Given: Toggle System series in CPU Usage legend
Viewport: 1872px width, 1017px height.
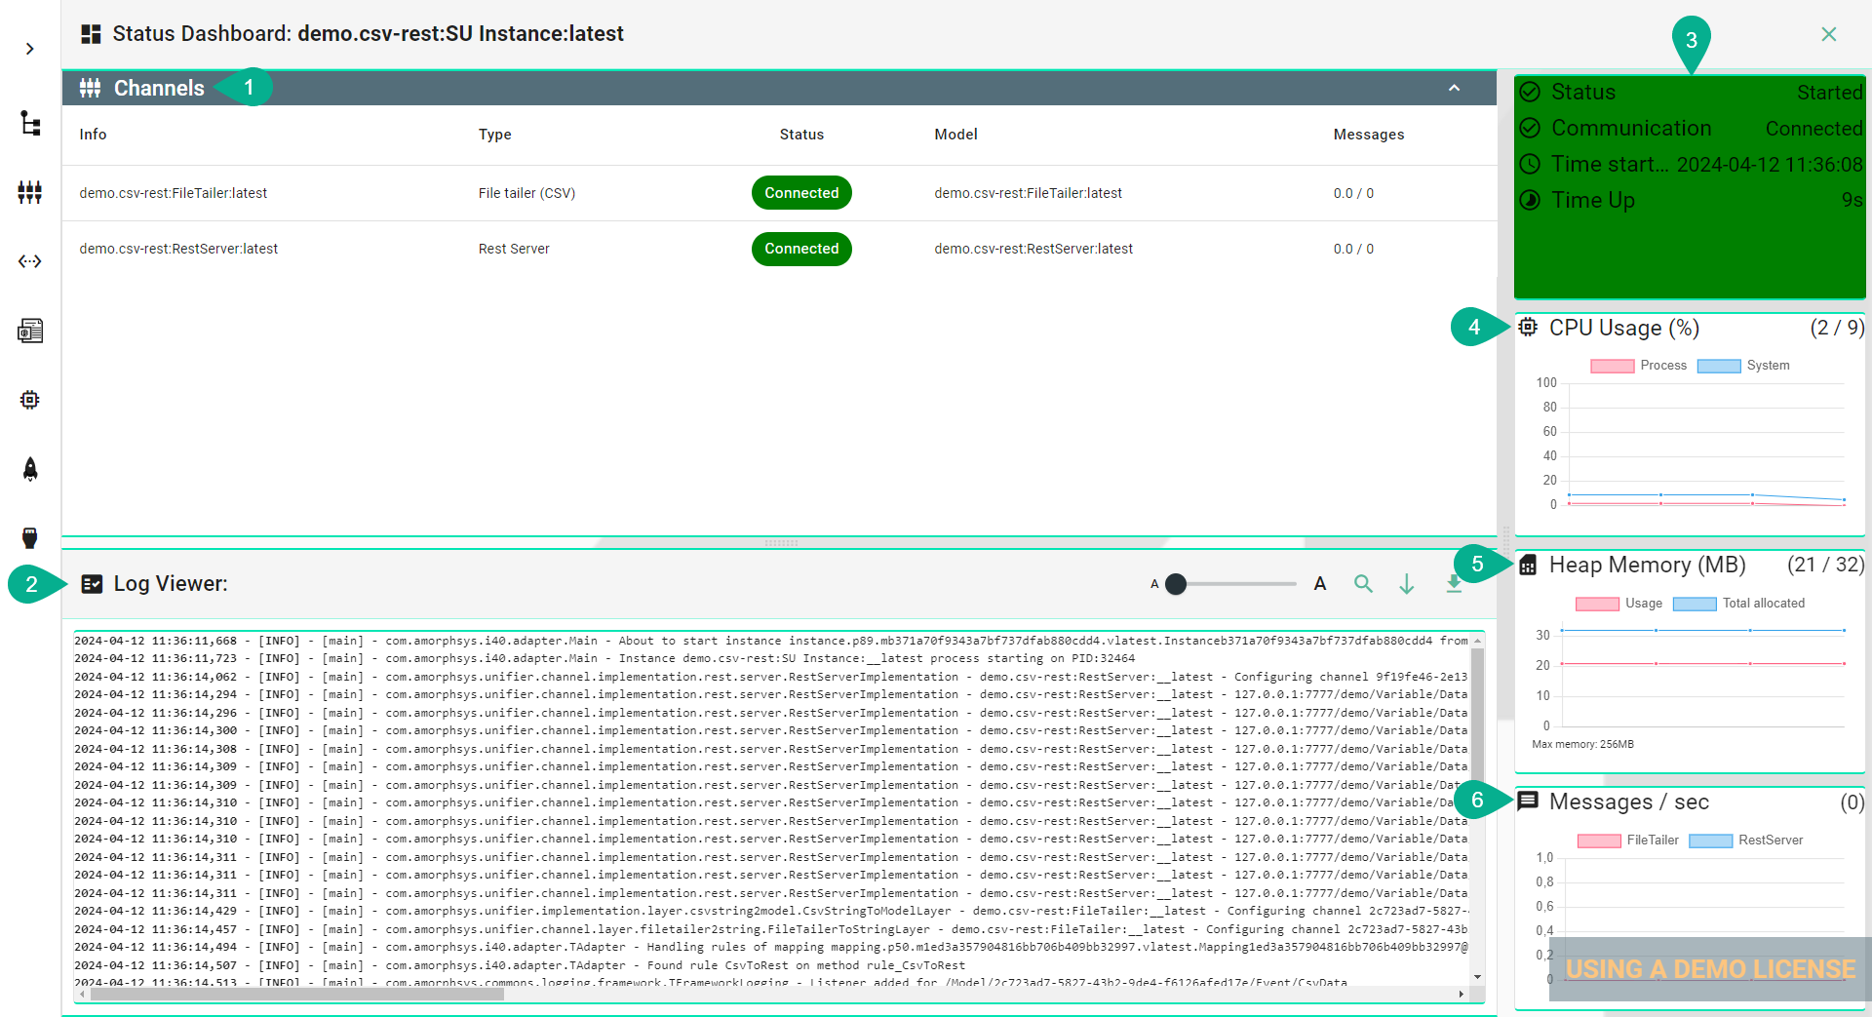Looking at the screenshot, I should pyautogui.click(x=1743, y=366).
